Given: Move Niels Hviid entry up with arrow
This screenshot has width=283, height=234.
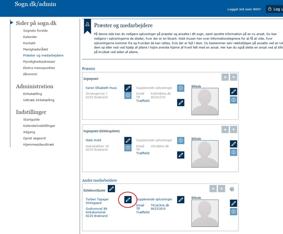Looking at the screenshot, I should tap(233, 129).
